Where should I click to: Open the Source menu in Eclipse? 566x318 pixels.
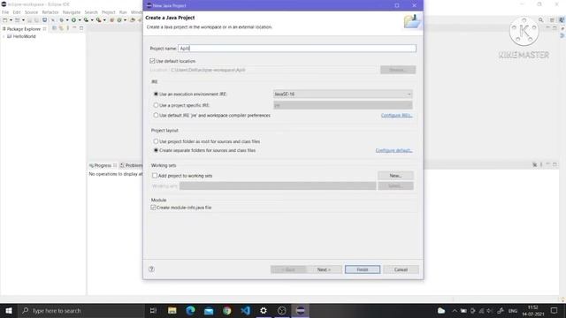(x=31, y=12)
